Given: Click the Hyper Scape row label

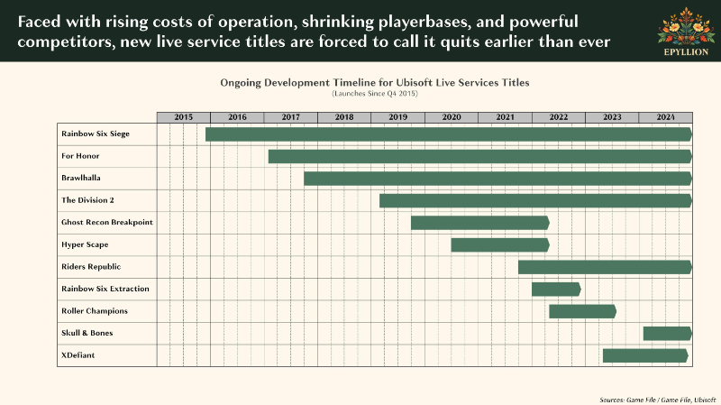Looking at the screenshot, I should [85, 244].
